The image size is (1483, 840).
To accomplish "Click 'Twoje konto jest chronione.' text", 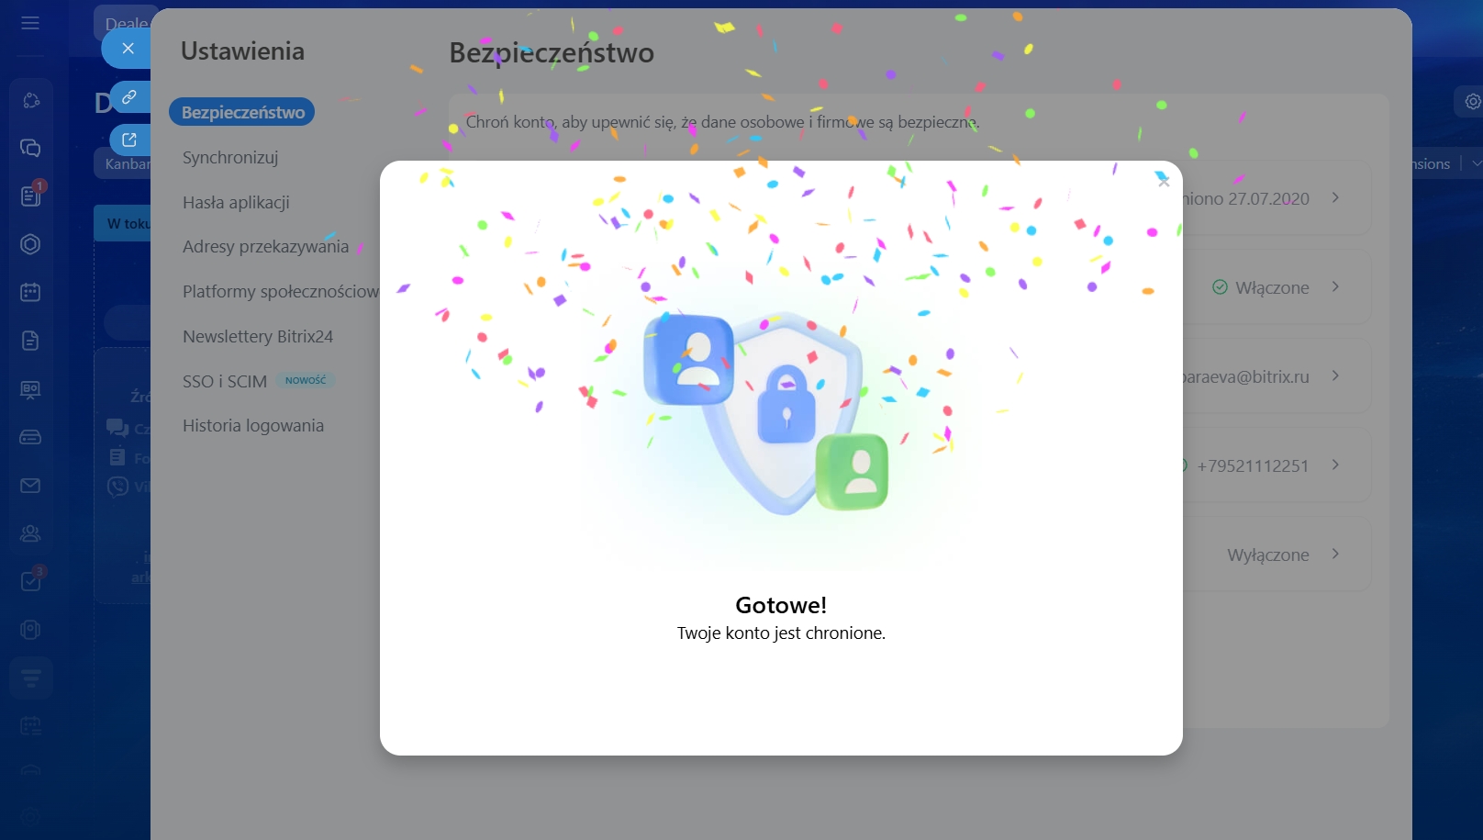I will tap(781, 633).
